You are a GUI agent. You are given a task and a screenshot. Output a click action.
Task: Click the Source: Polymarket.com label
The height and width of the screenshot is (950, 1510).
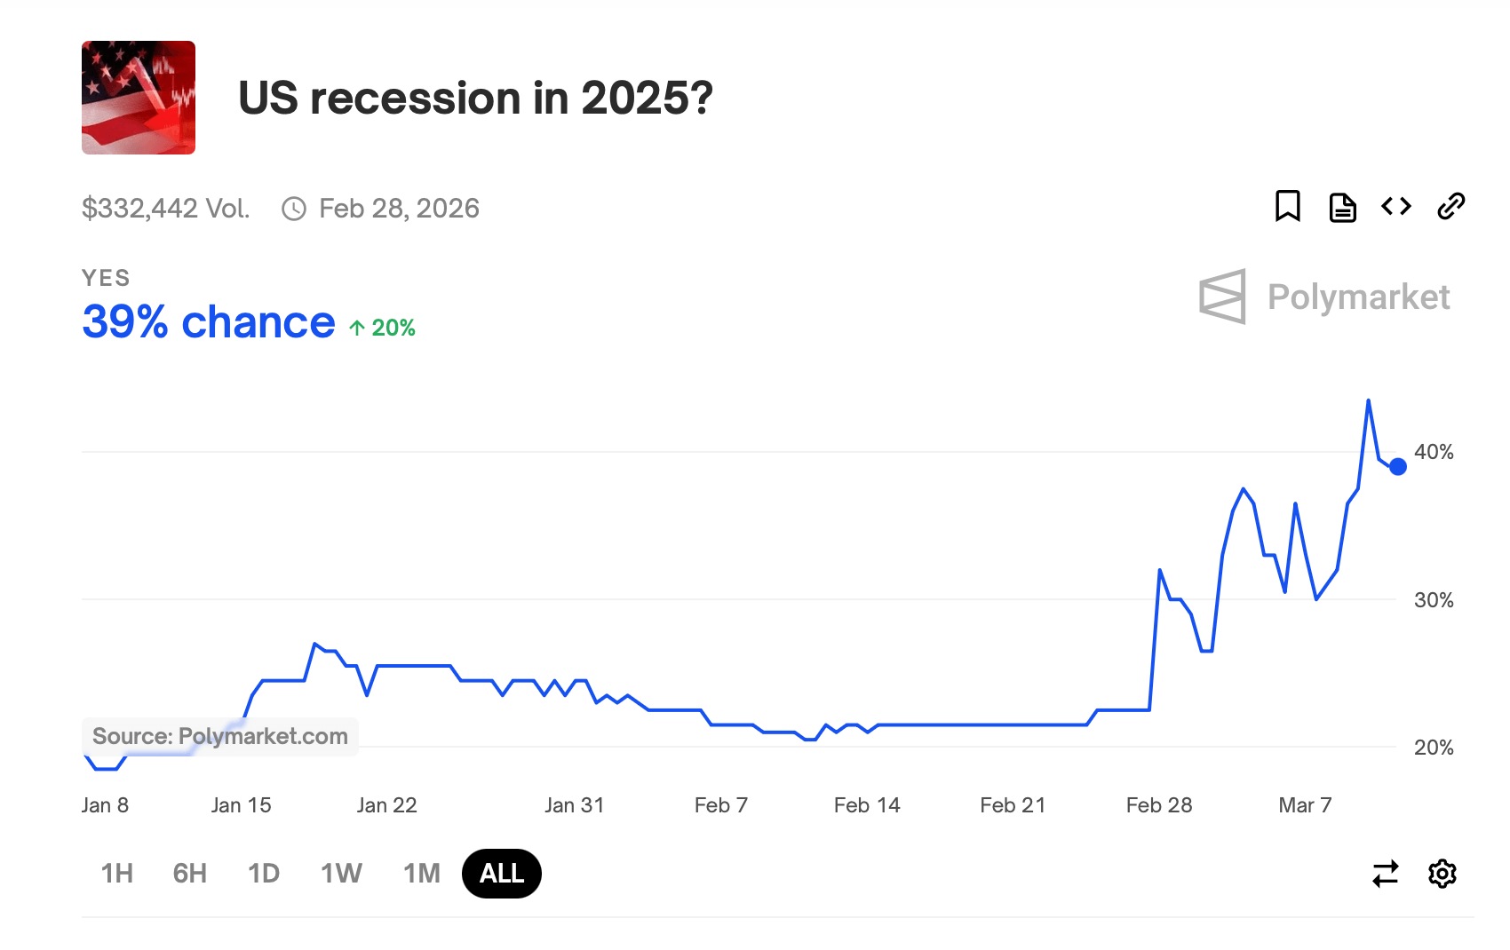click(x=219, y=736)
